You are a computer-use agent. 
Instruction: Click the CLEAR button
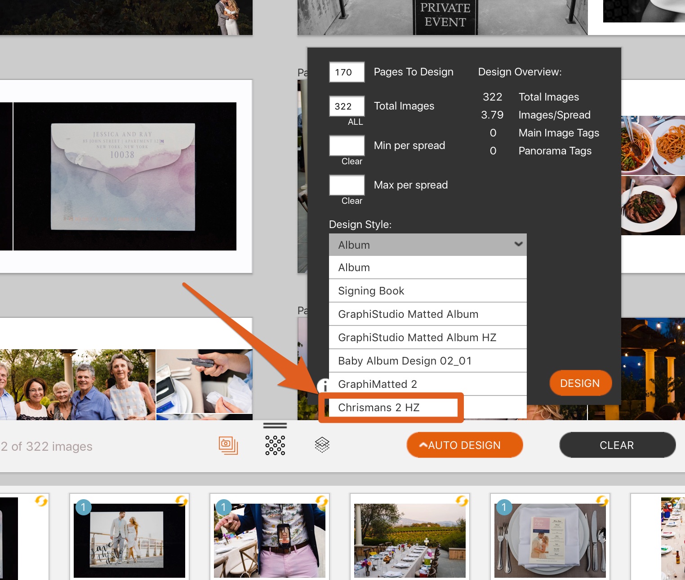(x=617, y=445)
